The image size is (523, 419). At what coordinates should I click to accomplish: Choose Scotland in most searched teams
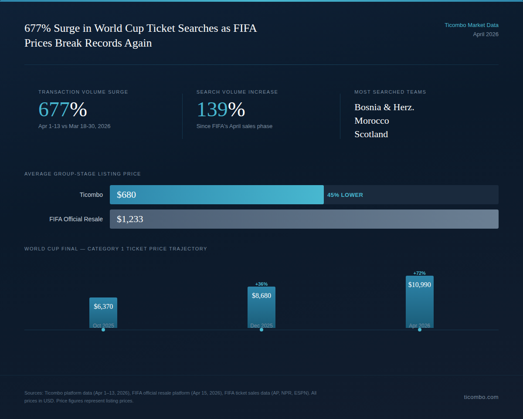coord(371,134)
